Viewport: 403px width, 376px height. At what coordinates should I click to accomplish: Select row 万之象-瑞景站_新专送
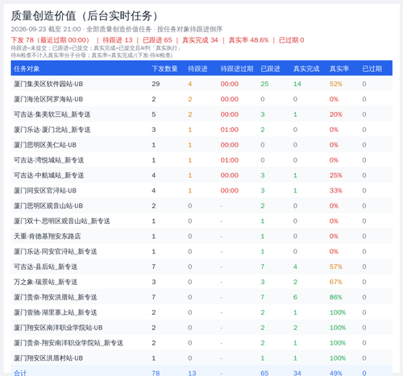(201, 282)
